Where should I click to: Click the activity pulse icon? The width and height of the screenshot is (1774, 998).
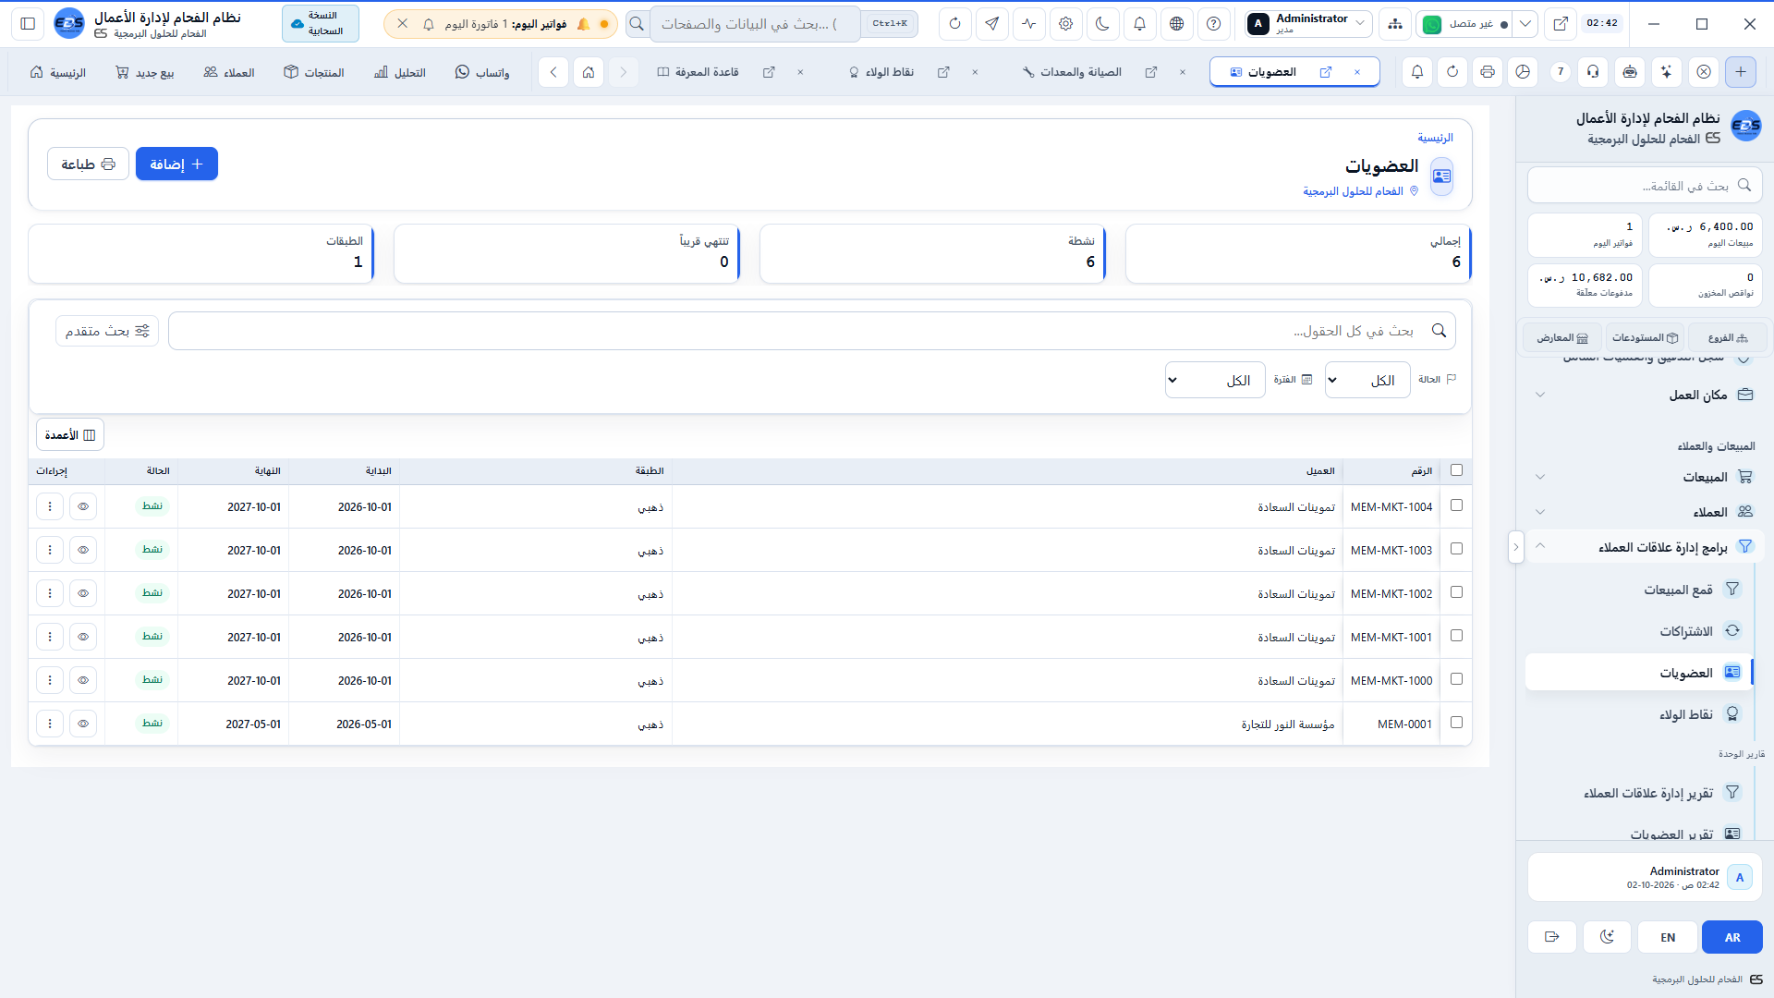coord(1028,24)
